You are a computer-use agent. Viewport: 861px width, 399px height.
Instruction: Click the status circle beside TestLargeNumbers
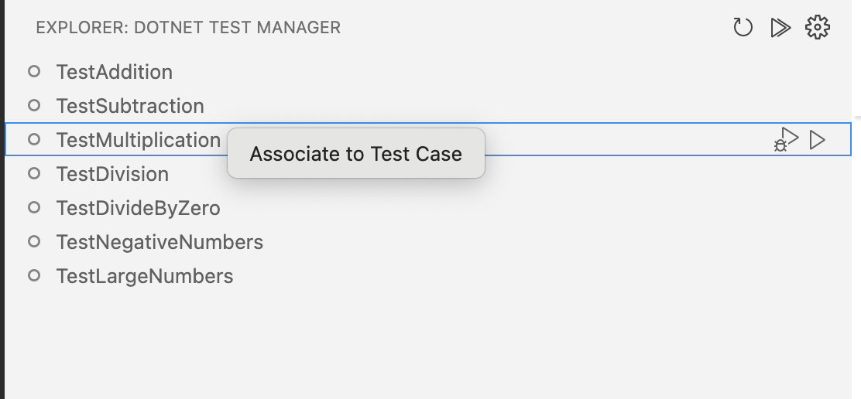click(34, 276)
